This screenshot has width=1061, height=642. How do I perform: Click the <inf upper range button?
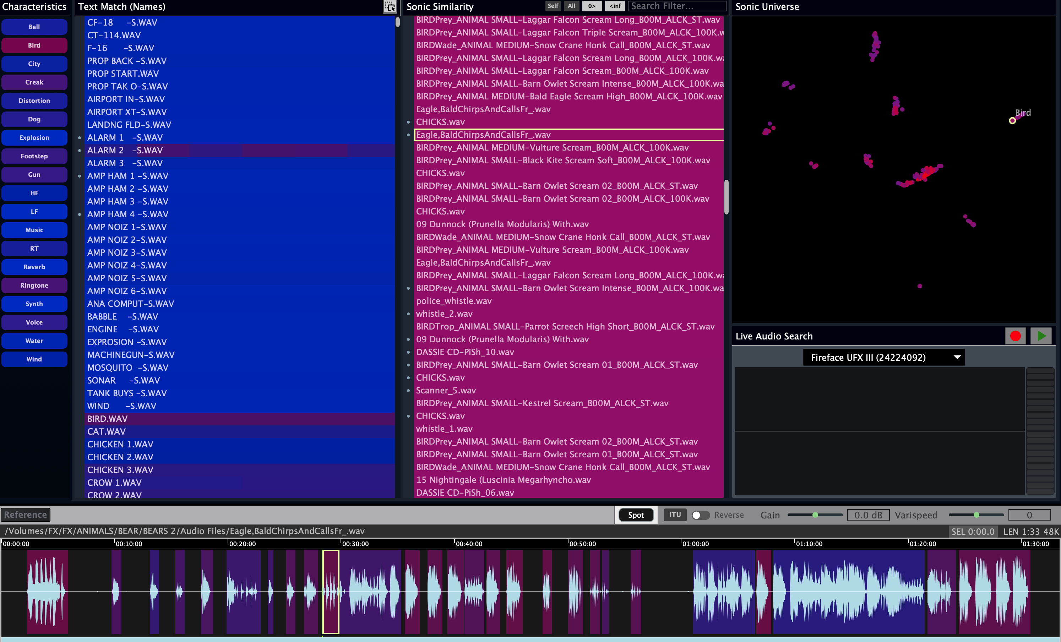[x=615, y=6]
